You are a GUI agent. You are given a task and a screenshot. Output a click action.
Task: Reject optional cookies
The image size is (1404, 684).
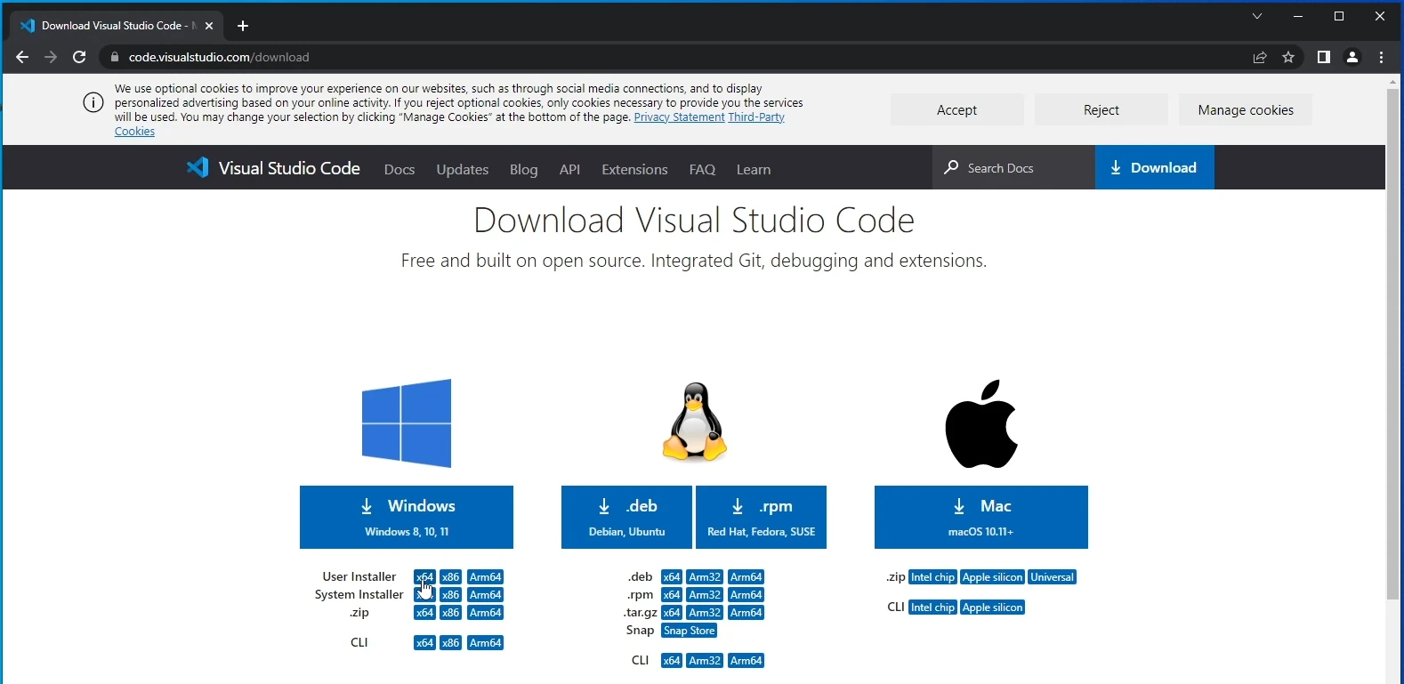pos(1101,110)
